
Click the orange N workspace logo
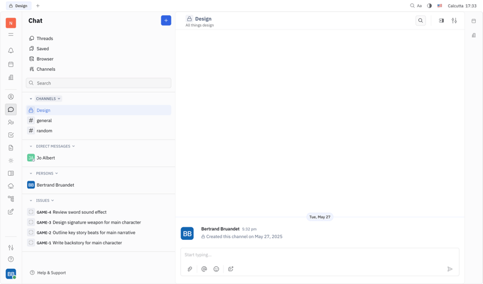(x=11, y=23)
